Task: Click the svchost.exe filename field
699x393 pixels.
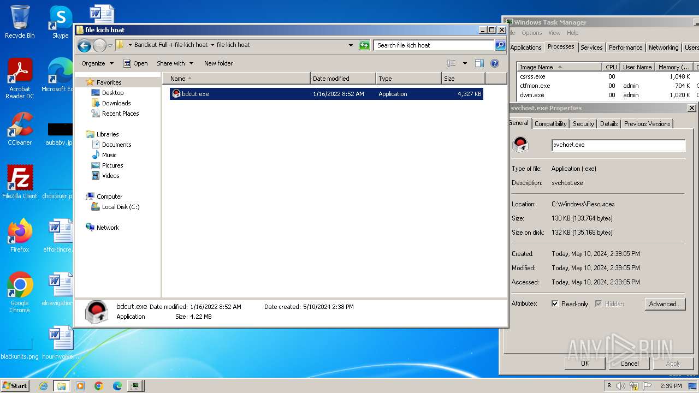Action: coord(618,145)
